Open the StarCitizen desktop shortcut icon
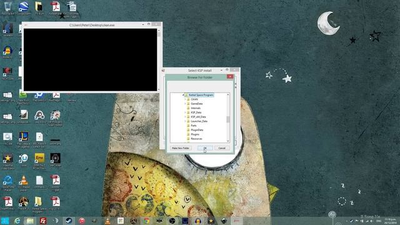Screen dimensions: 400x225 click(x=55, y=160)
